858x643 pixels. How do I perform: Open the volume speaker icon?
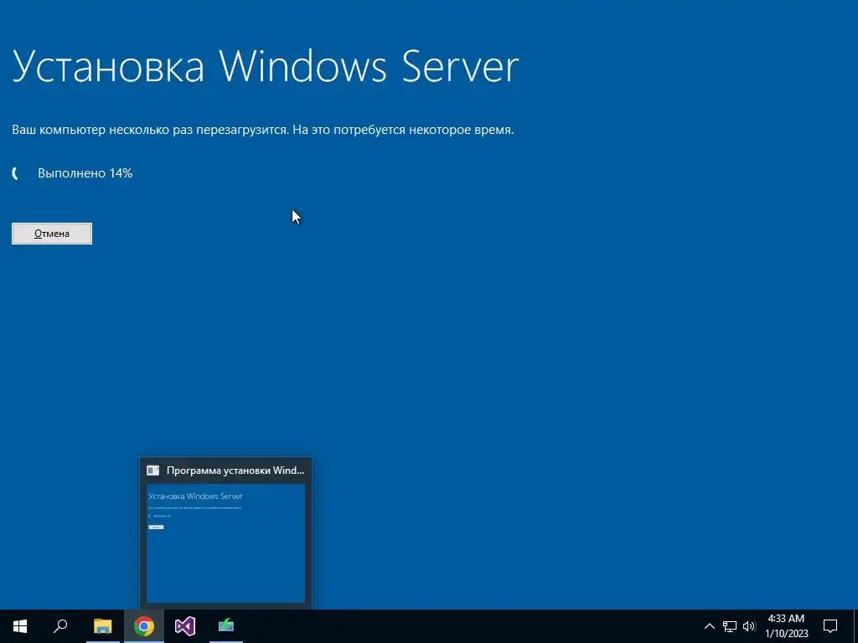coord(749,626)
